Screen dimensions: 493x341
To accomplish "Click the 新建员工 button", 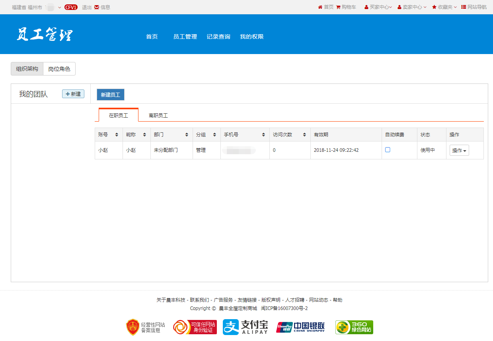I will tap(111, 95).
